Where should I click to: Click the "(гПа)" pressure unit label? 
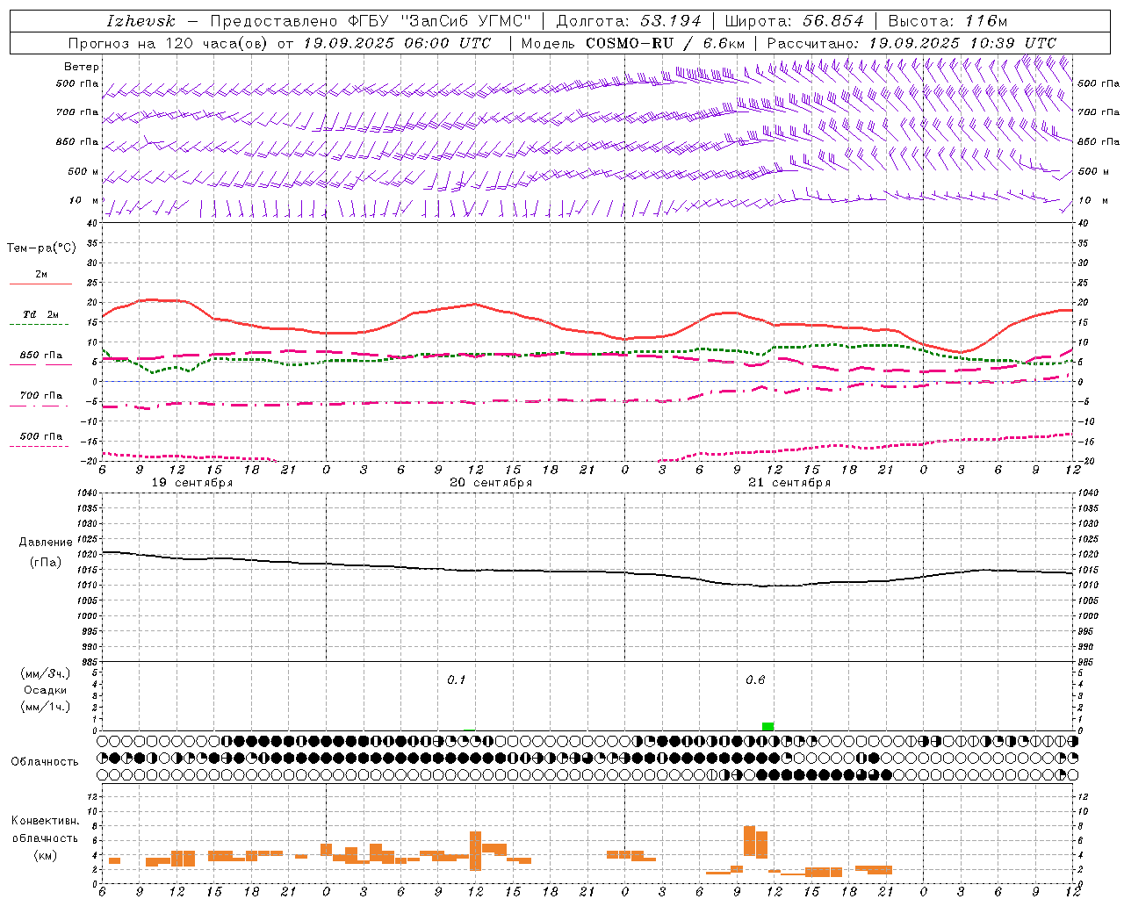click(46, 563)
